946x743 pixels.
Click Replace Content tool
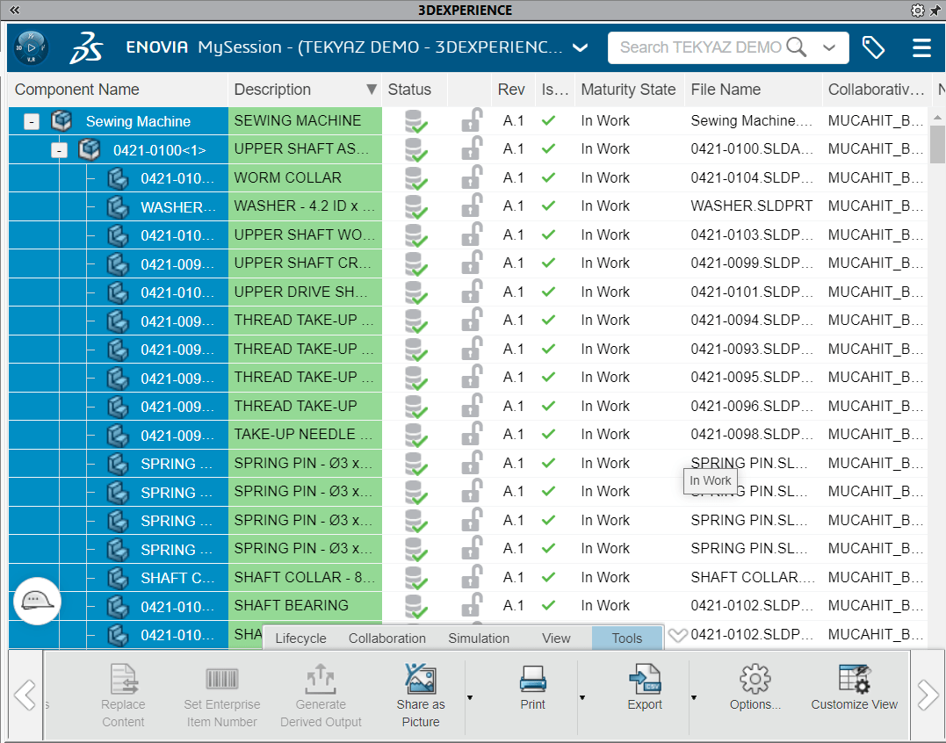click(x=123, y=696)
